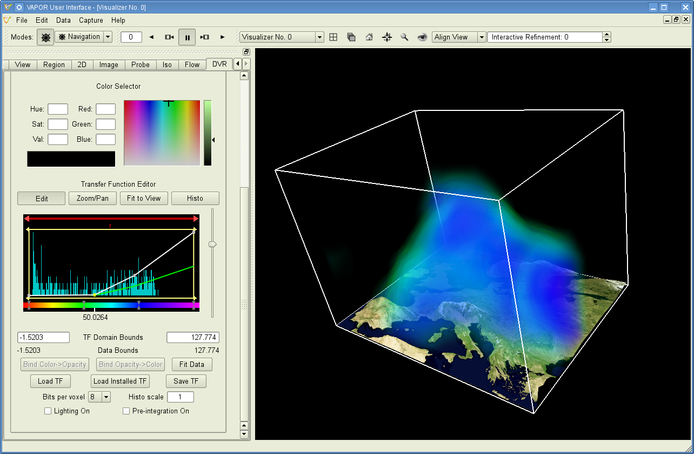Click the cascade windows icon
Viewport: 694px width, 454px height.
coord(351,37)
